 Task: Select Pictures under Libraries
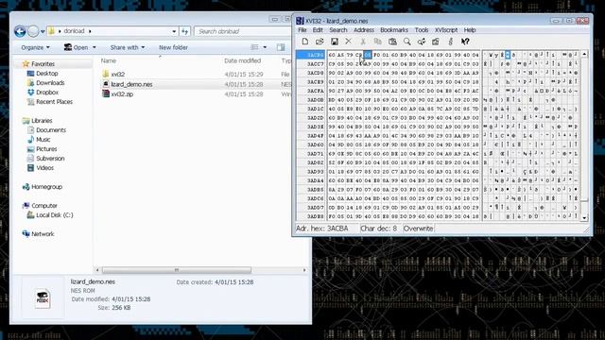[46, 149]
